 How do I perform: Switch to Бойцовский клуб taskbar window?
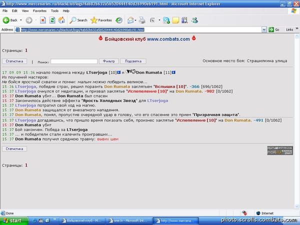[x=82, y=221]
